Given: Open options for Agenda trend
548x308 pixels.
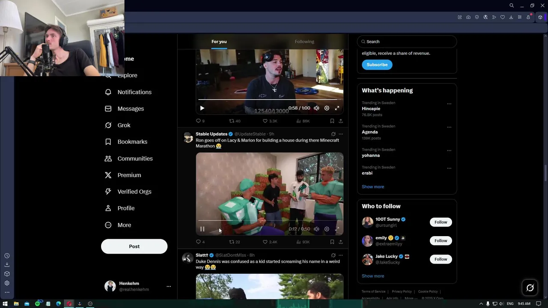Looking at the screenshot, I should tap(449, 127).
